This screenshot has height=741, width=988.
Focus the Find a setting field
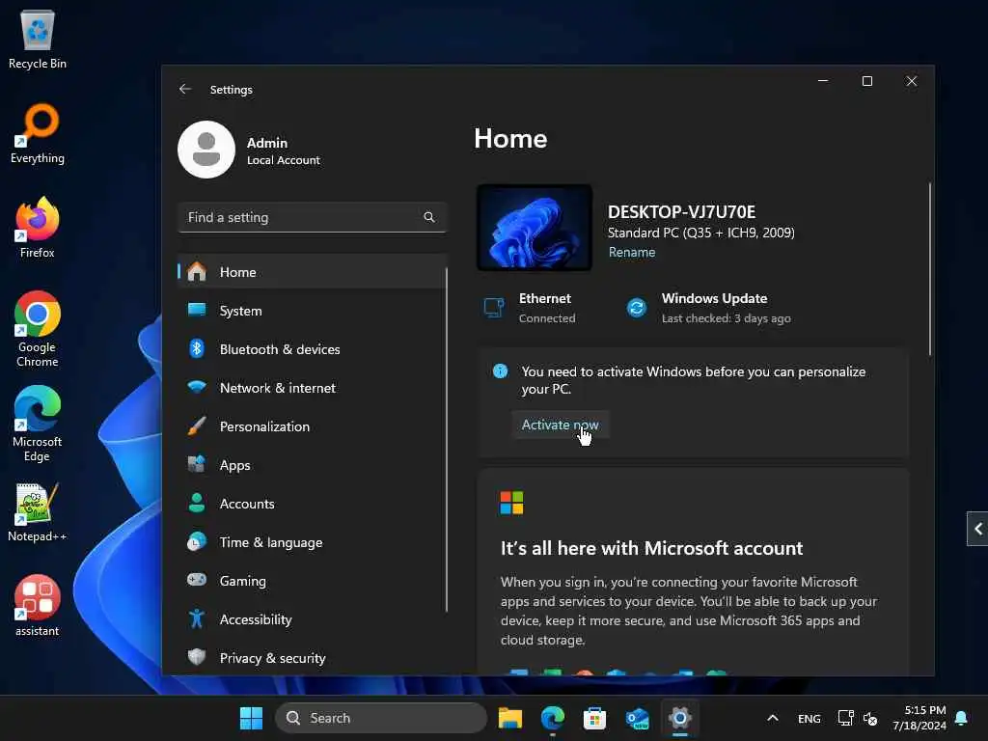coord(312,217)
